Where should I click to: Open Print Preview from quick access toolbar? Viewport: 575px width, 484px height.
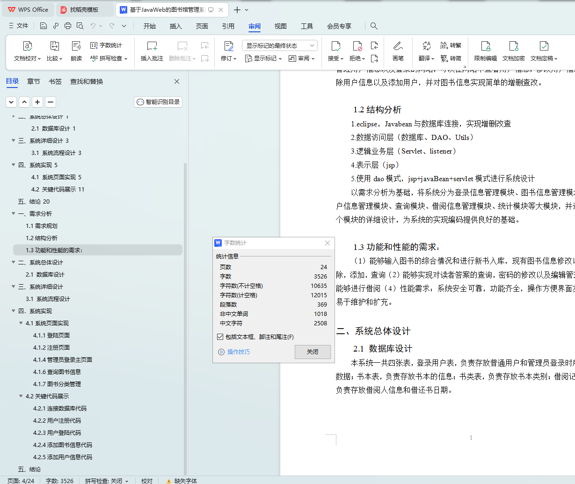tap(80, 26)
